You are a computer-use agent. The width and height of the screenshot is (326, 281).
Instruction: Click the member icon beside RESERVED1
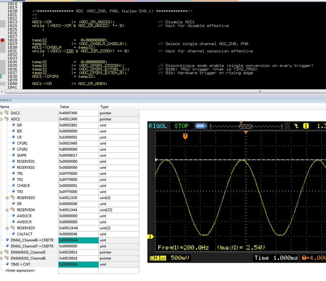[13, 161]
